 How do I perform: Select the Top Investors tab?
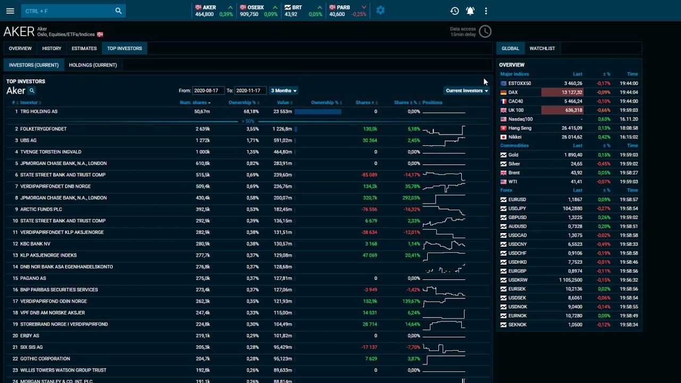click(124, 48)
